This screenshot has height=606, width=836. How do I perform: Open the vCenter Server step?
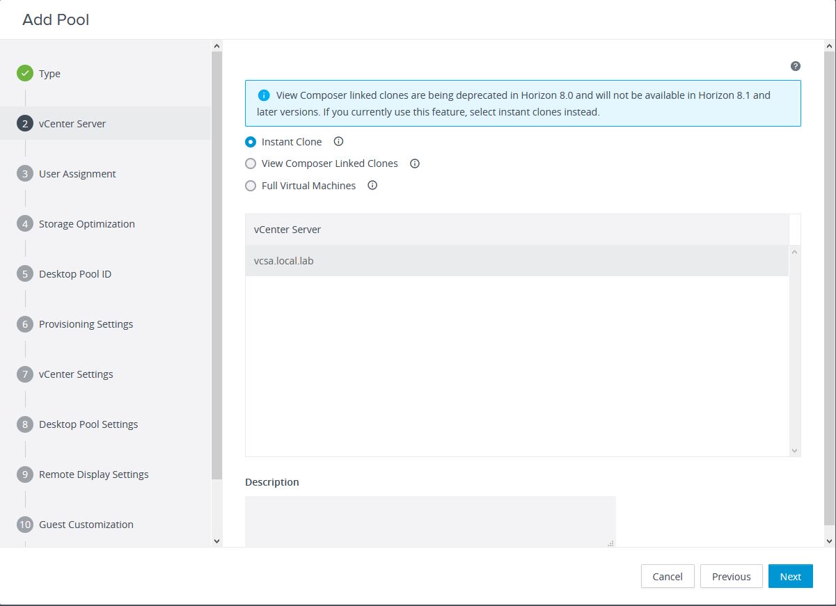pyautogui.click(x=72, y=124)
